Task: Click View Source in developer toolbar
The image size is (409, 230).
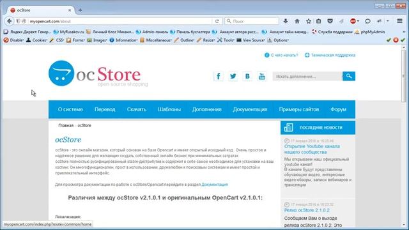Action: pos(251,40)
